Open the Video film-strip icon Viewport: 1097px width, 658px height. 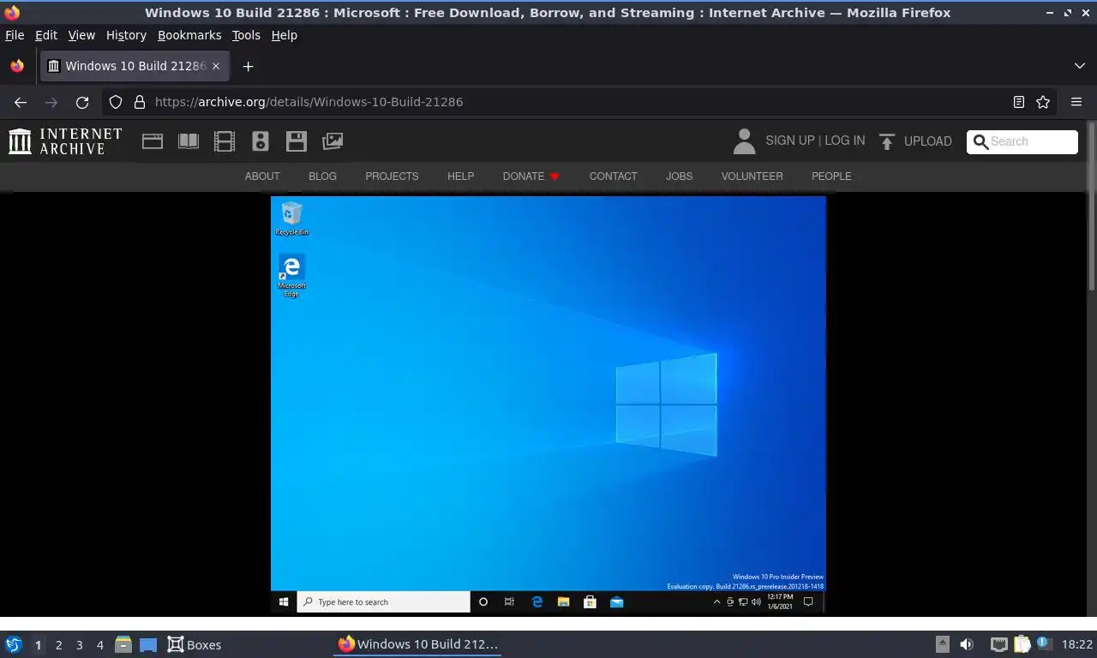coord(225,141)
